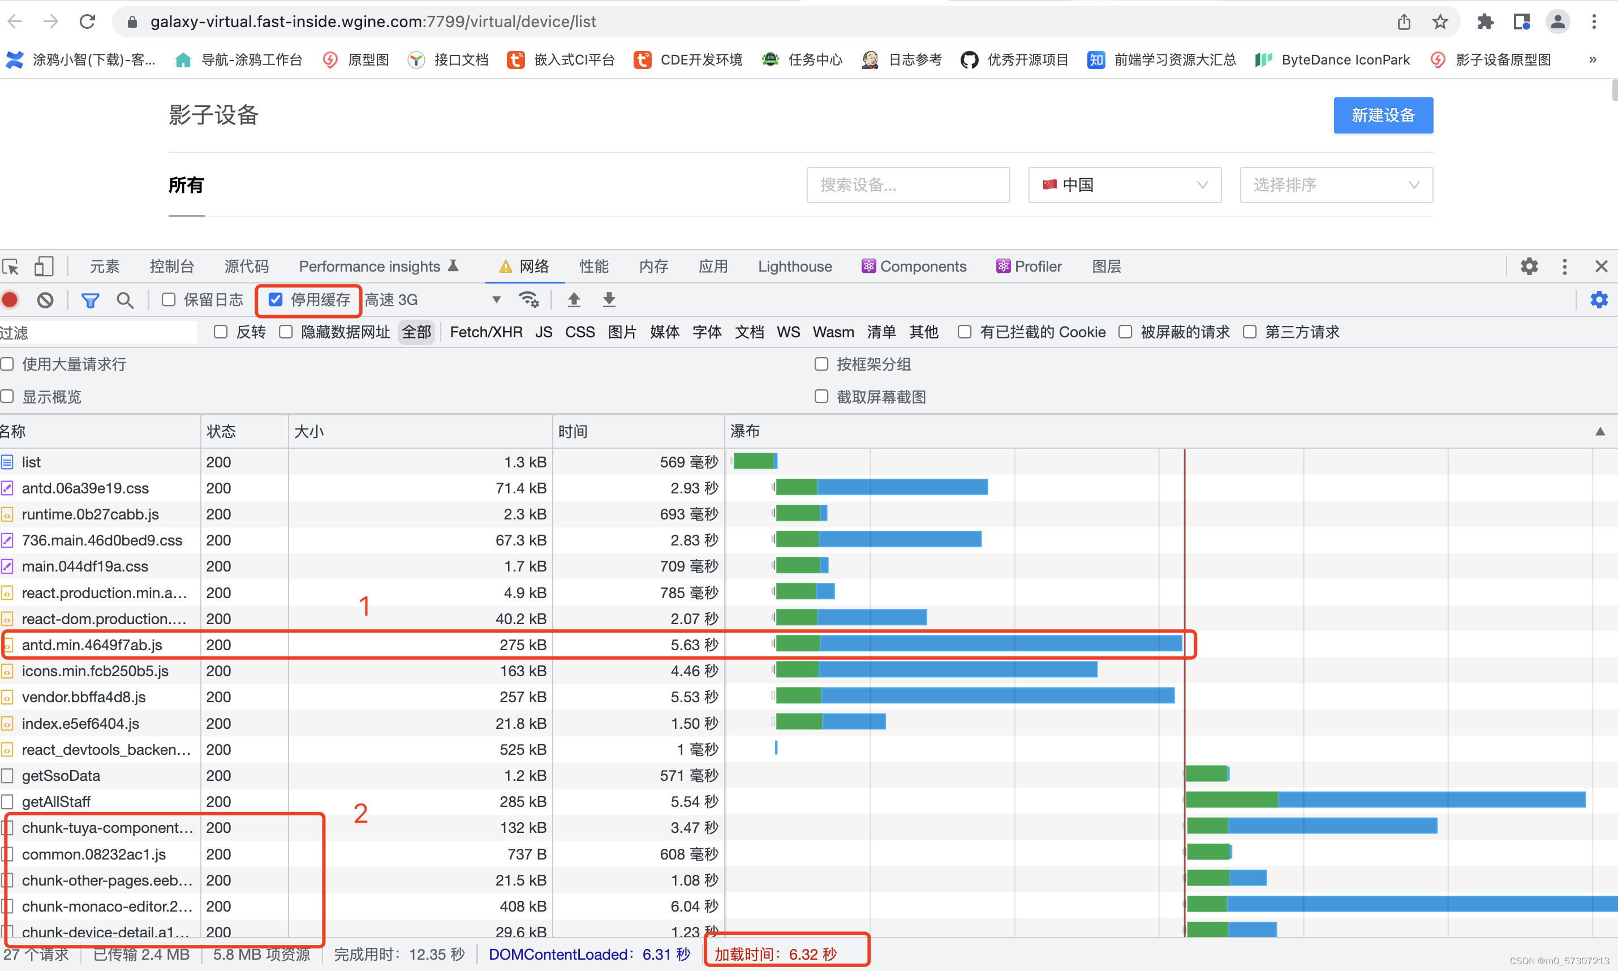This screenshot has height=971, width=1618.
Task: Click the record network log button
Action: 10,300
